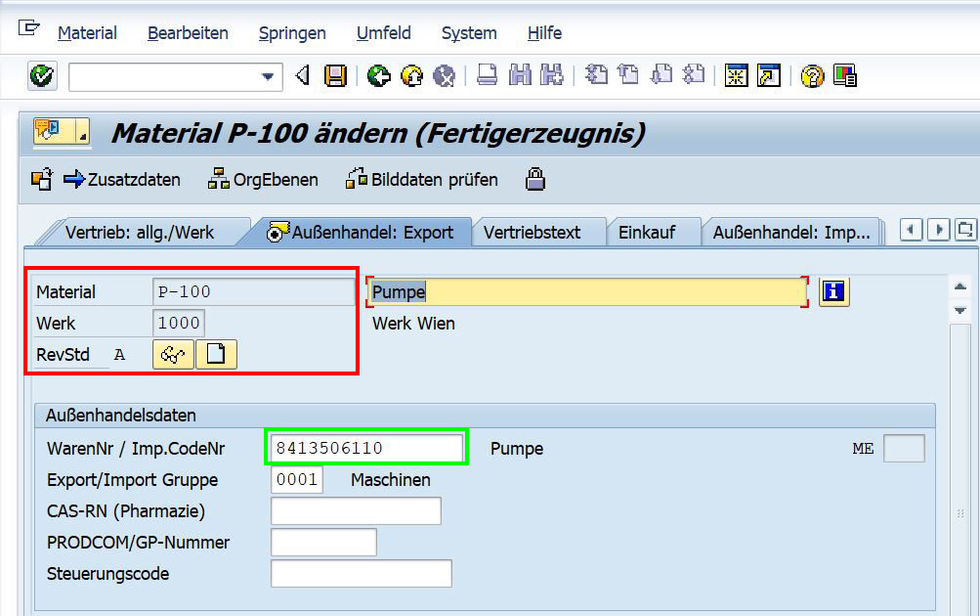
Task: Open the command field dropdown arrow
Action: click(268, 77)
